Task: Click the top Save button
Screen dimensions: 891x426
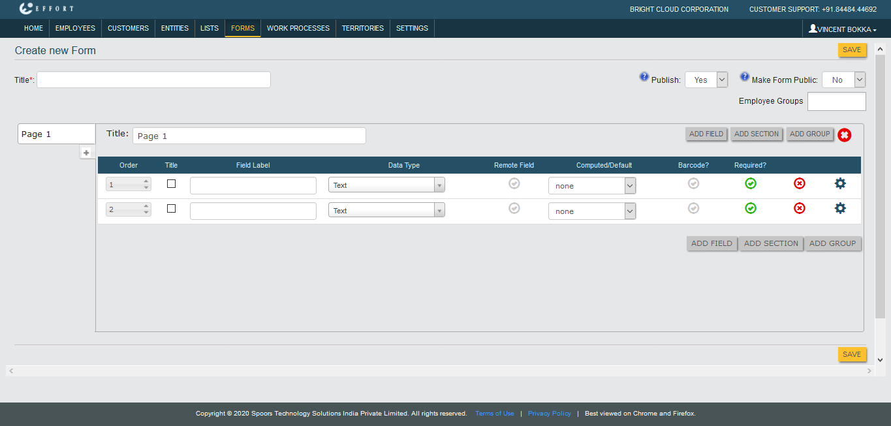Action: (x=852, y=50)
